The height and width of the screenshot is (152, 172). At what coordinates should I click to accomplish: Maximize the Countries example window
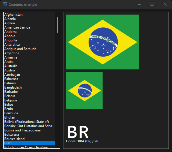click(152, 4)
